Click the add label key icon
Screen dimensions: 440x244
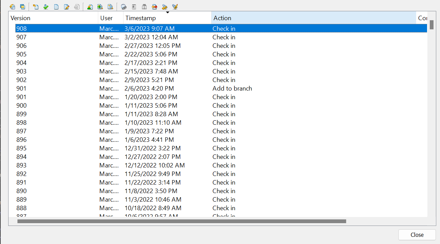coord(164,6)
